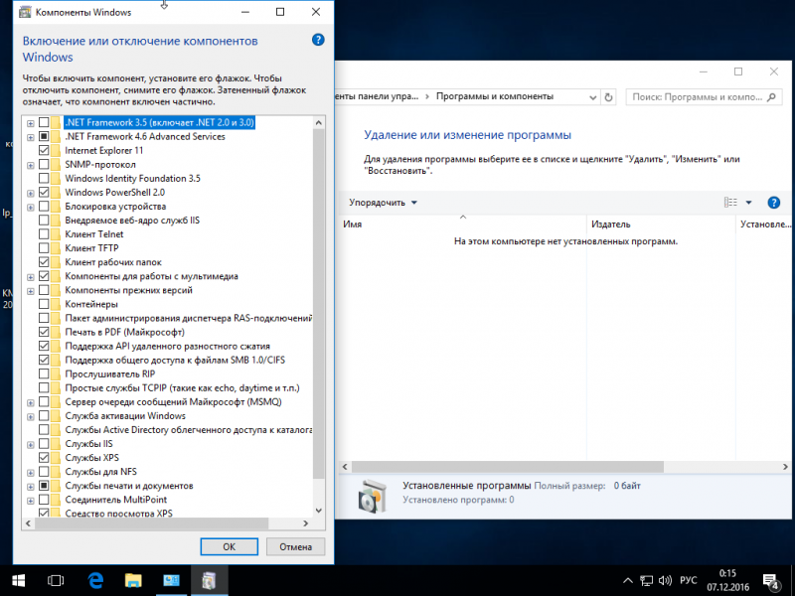This screenshot has width=795, height=596.
Task: Switch input language via РУС indicator
Action: (688, 581)
